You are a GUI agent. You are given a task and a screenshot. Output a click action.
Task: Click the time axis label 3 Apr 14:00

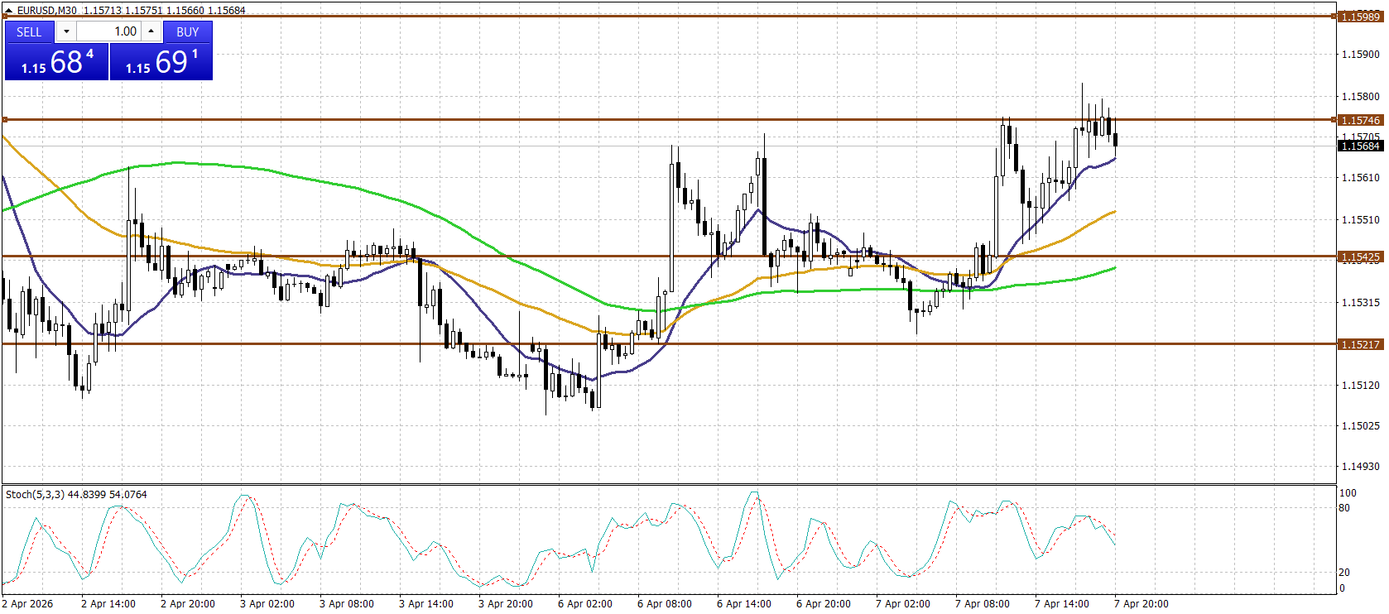coord(426,603)
